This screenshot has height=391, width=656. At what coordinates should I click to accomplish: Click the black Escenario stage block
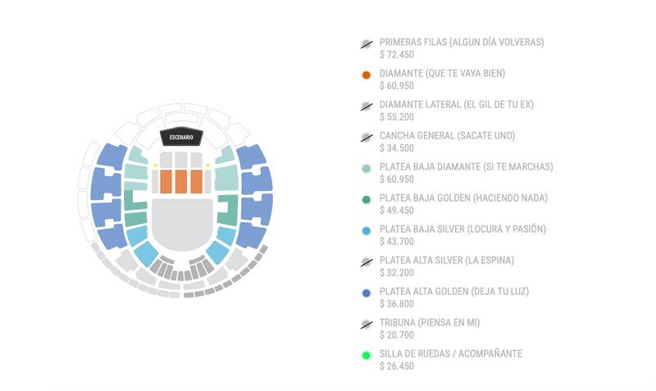[x=181, y=137]
